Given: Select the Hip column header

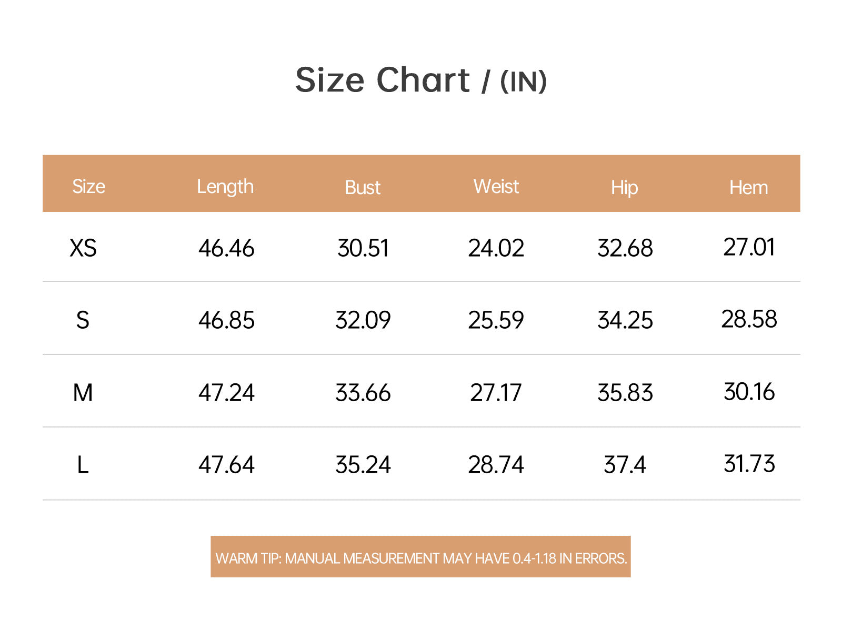Looking at the screenshot, I should (x=625, y=188).
